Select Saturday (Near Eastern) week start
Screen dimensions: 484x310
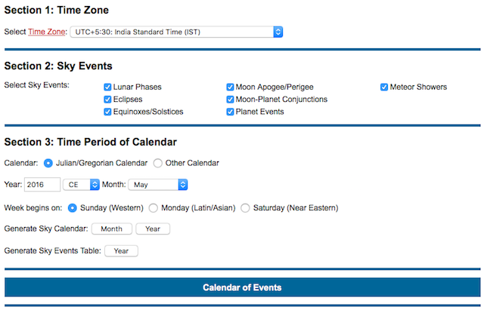click(x=245, y=208)
